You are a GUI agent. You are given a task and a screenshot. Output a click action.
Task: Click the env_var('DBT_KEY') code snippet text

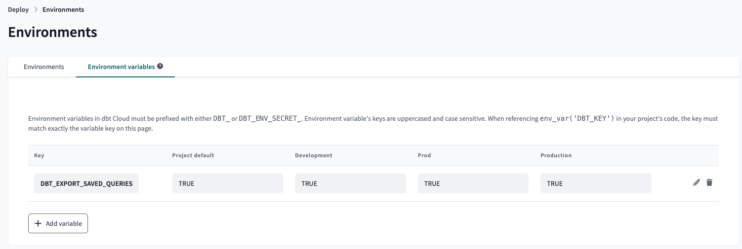[x=577, y=119]
